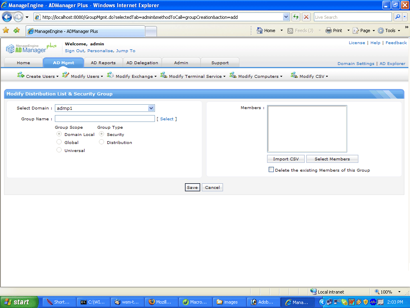Click the zoom level magnifier in the status bar
410x308 pixels.
377,292
